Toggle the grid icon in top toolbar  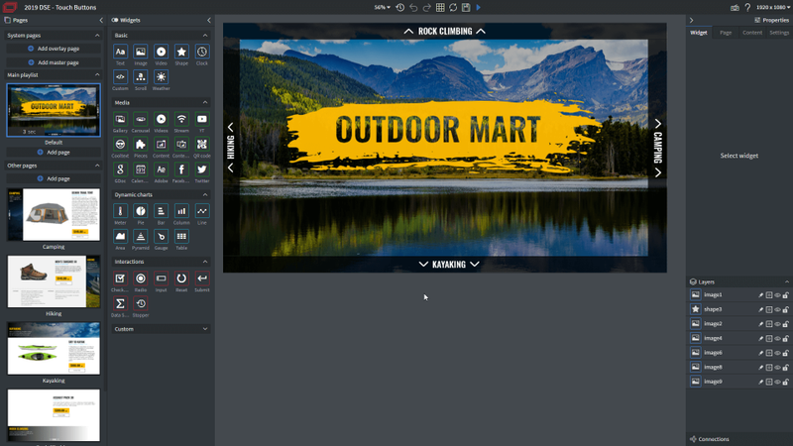pyautogui.click(x=439, y=7)
